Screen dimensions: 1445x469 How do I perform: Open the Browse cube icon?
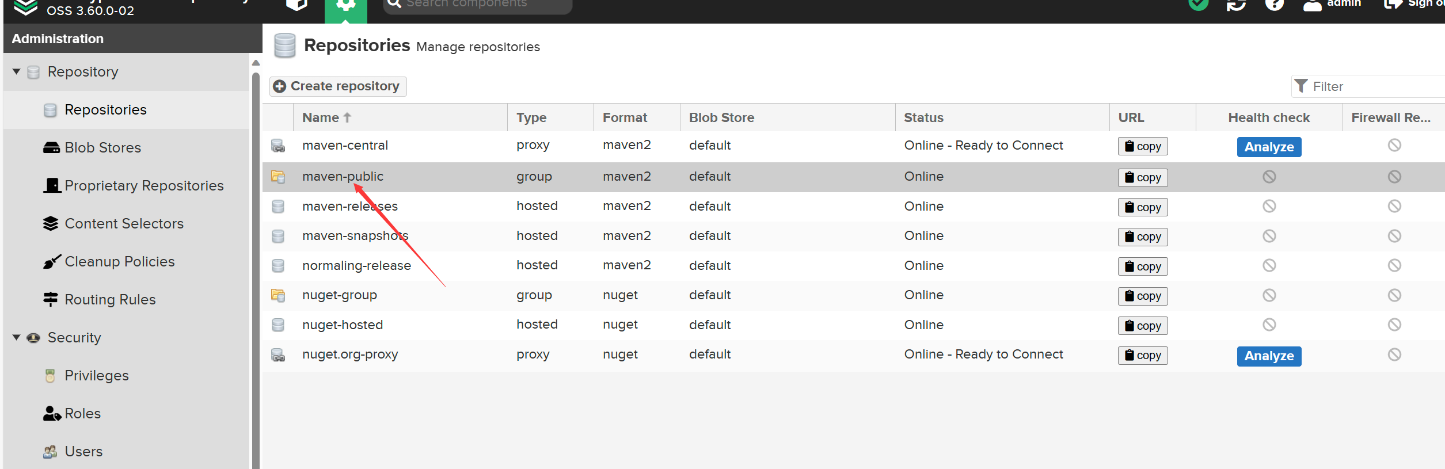(x=296, y=5)
